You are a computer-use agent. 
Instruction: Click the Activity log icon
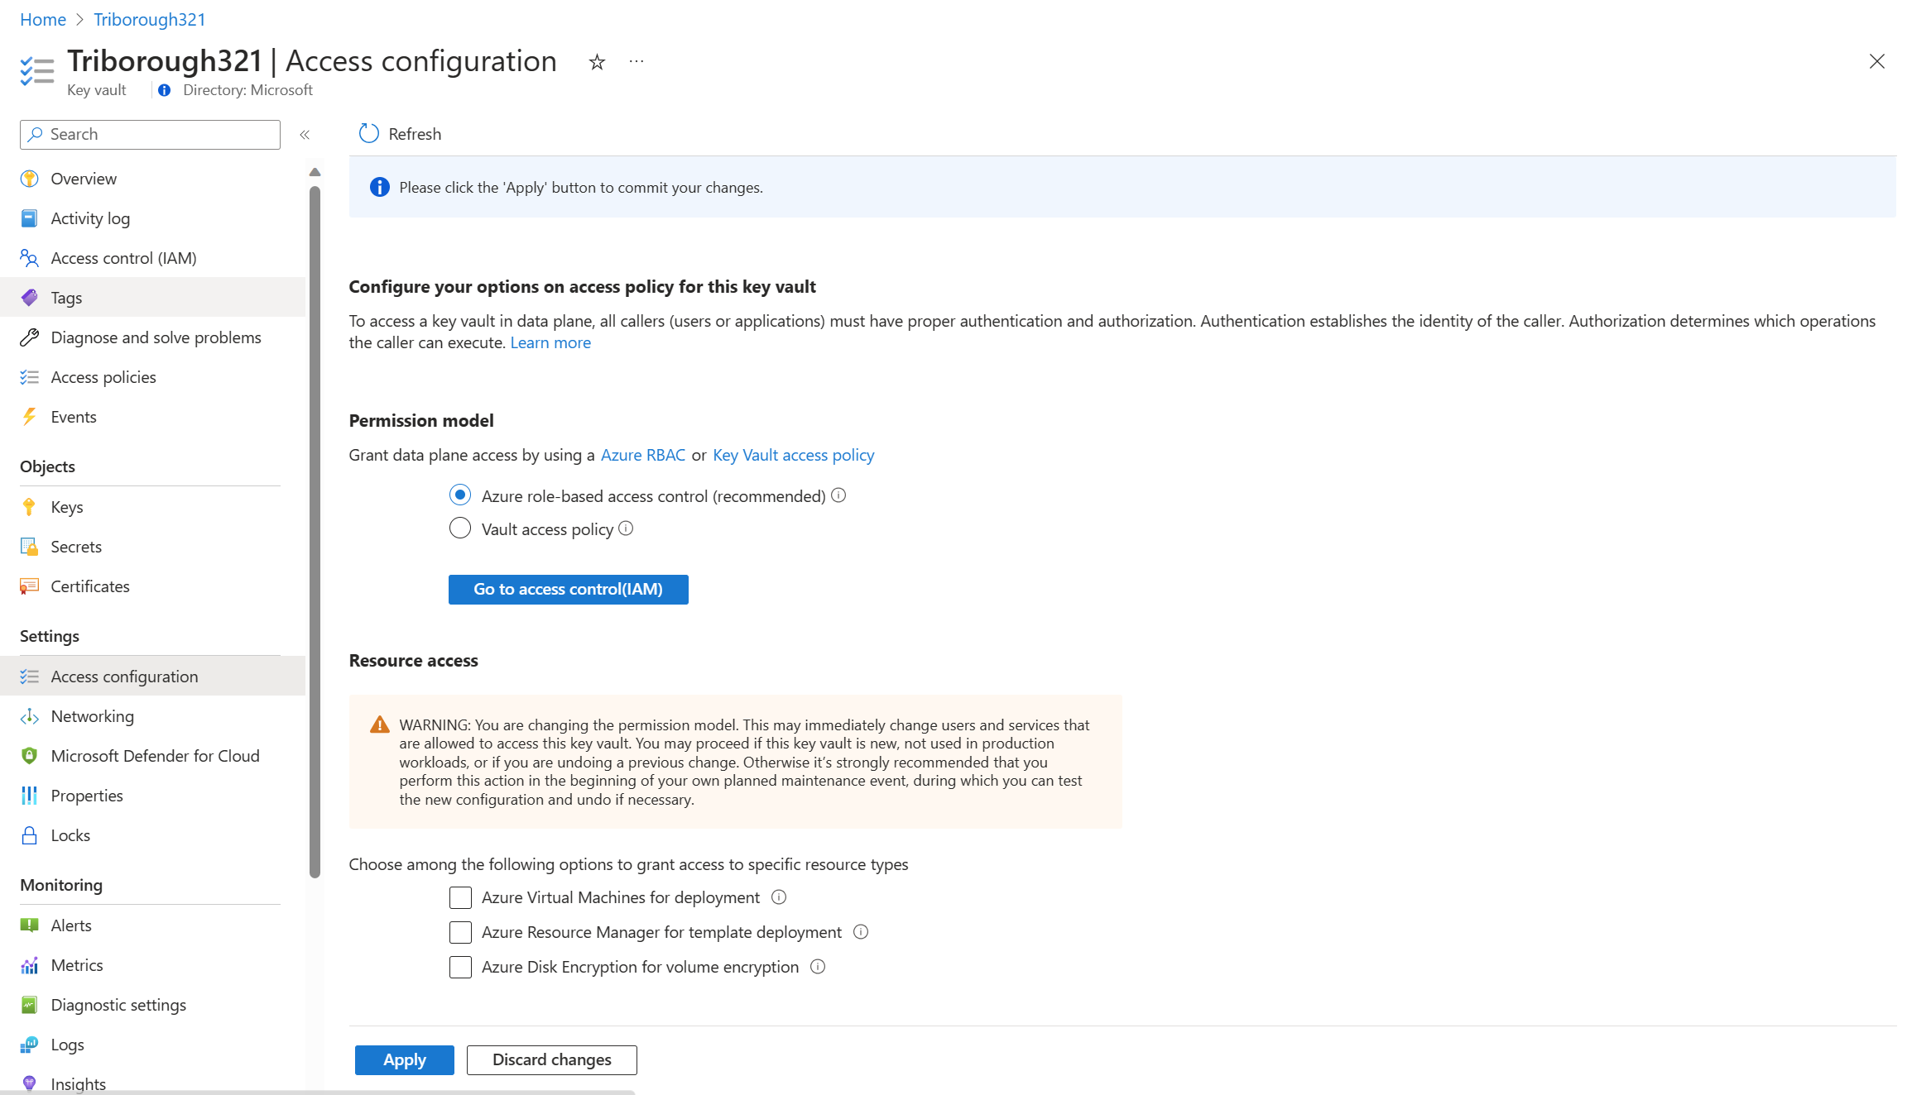(30, 218)
